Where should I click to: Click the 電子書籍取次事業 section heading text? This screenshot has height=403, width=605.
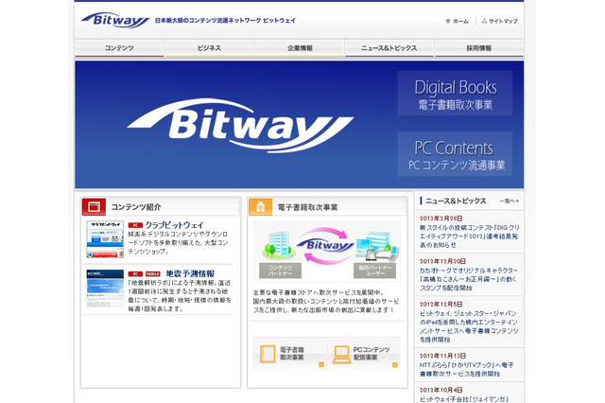coord(307,207)
